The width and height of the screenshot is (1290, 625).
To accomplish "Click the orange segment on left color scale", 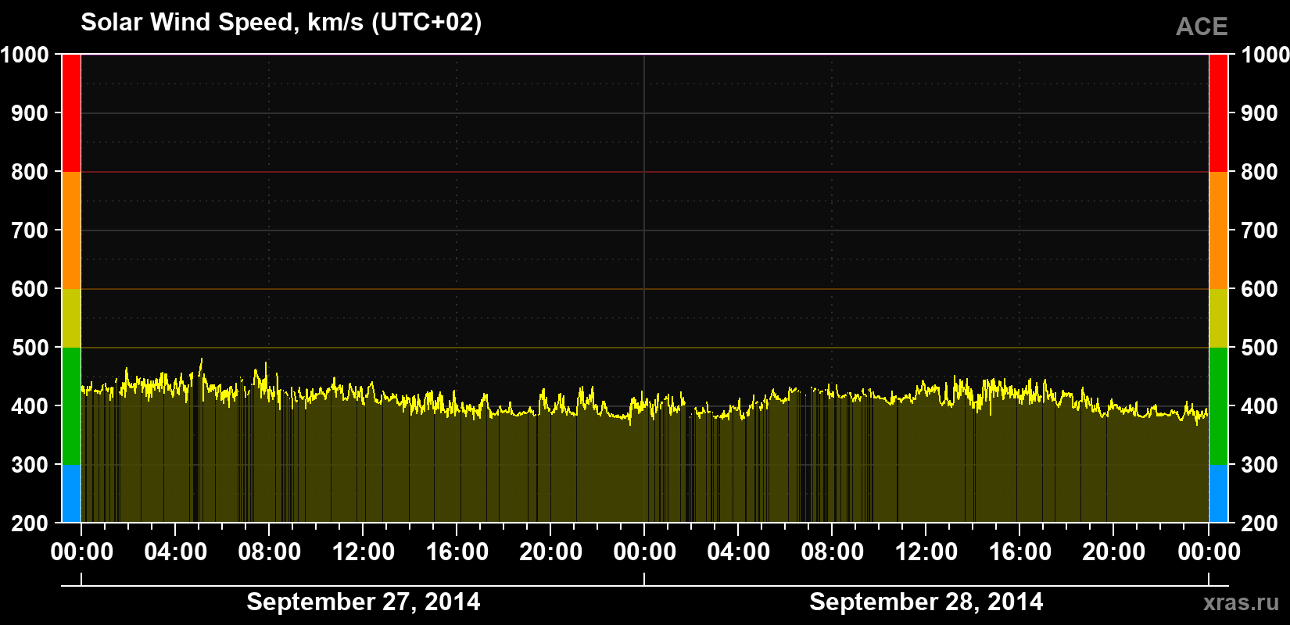I will coord(71,230).
